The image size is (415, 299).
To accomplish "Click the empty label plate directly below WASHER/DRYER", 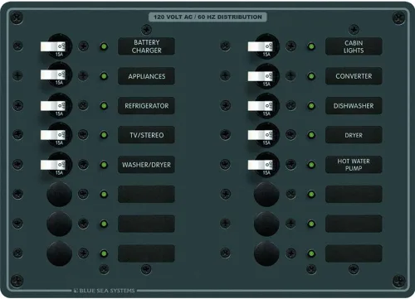I will click(146, 195).
